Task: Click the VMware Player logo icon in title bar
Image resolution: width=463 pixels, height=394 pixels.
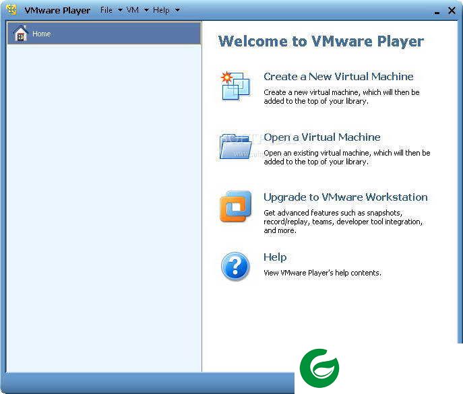Action: (11, 9)
